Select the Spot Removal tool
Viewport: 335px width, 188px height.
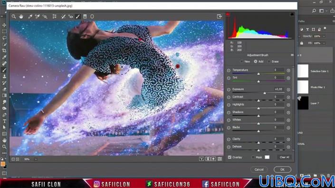pos(63,17)
